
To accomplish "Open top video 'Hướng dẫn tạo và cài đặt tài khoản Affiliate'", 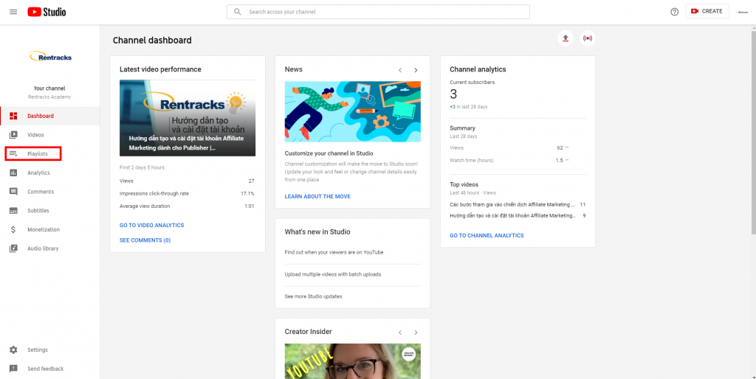I will (x=512, y=216).
